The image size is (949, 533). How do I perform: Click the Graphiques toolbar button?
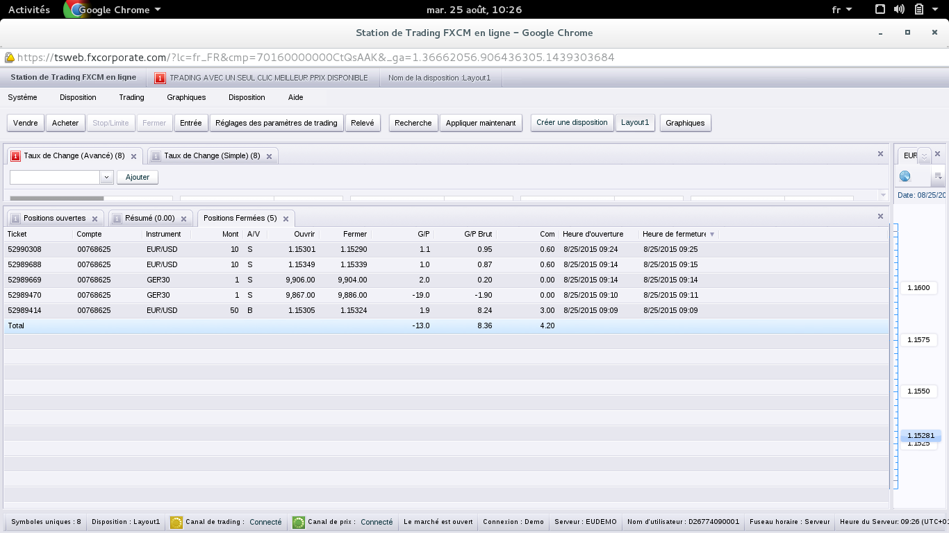click(x=685, y=123)
